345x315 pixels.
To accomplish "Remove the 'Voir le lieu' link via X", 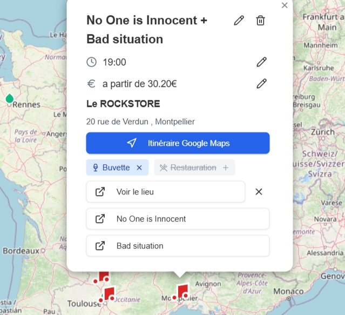I will point(259,192).
